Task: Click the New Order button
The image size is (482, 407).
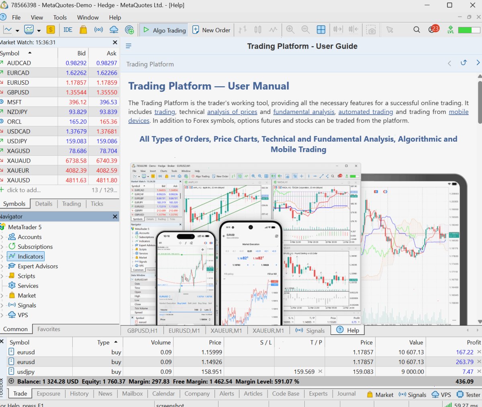Action: (x=211, y=30)
